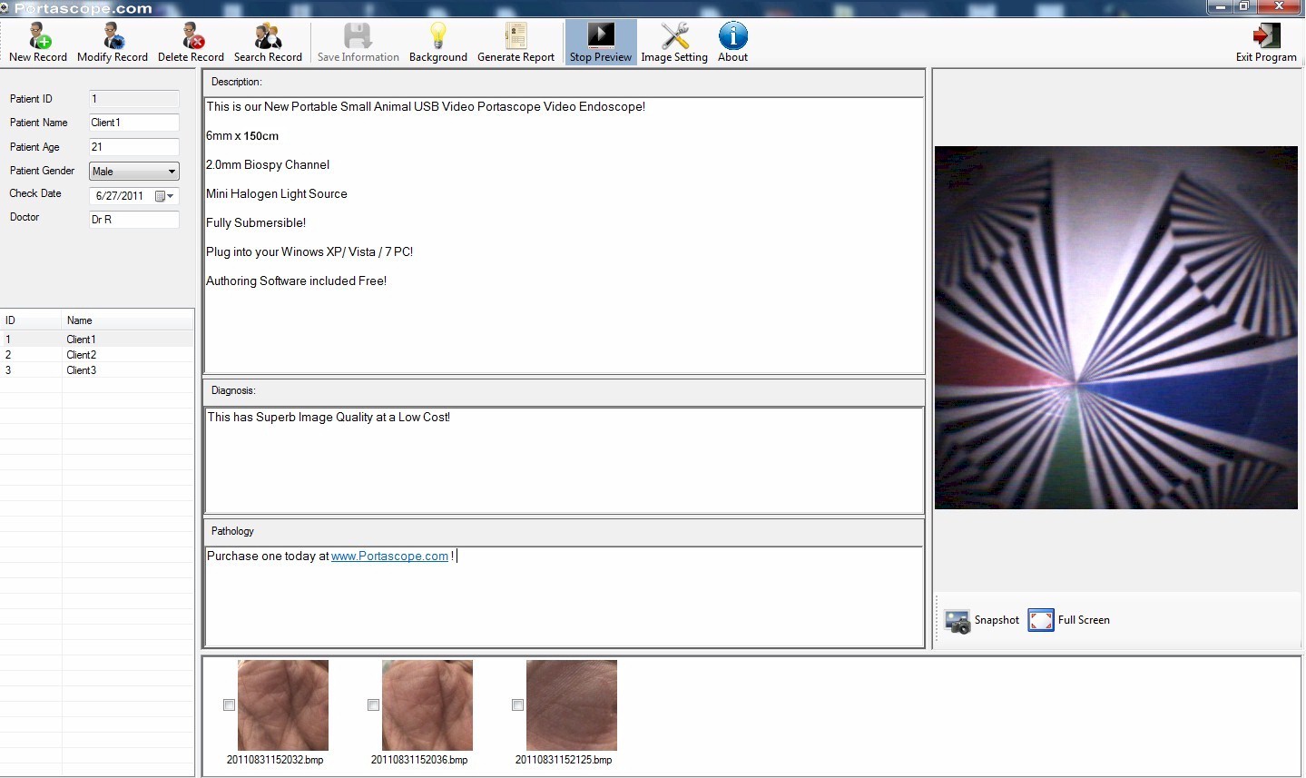Click the Patient Age field

(134, 147)
